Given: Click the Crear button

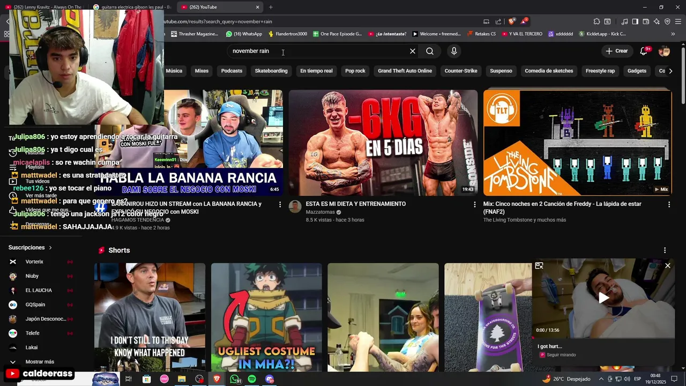Looking at the screenshot, I should pyautogui.click(x=616, y=51).
